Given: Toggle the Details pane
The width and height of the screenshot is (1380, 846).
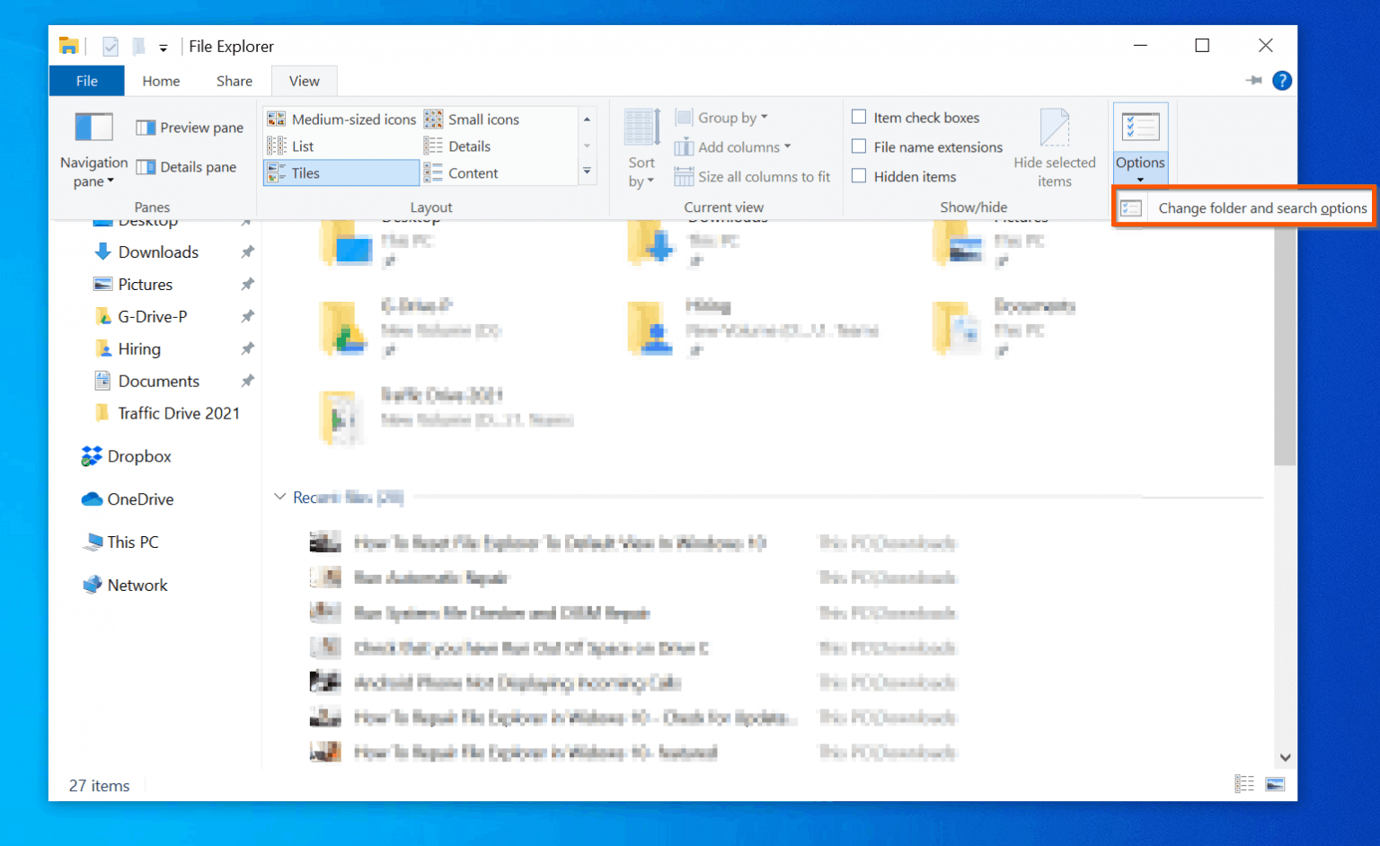Looking at the screenshot, I should pos(189,166).
